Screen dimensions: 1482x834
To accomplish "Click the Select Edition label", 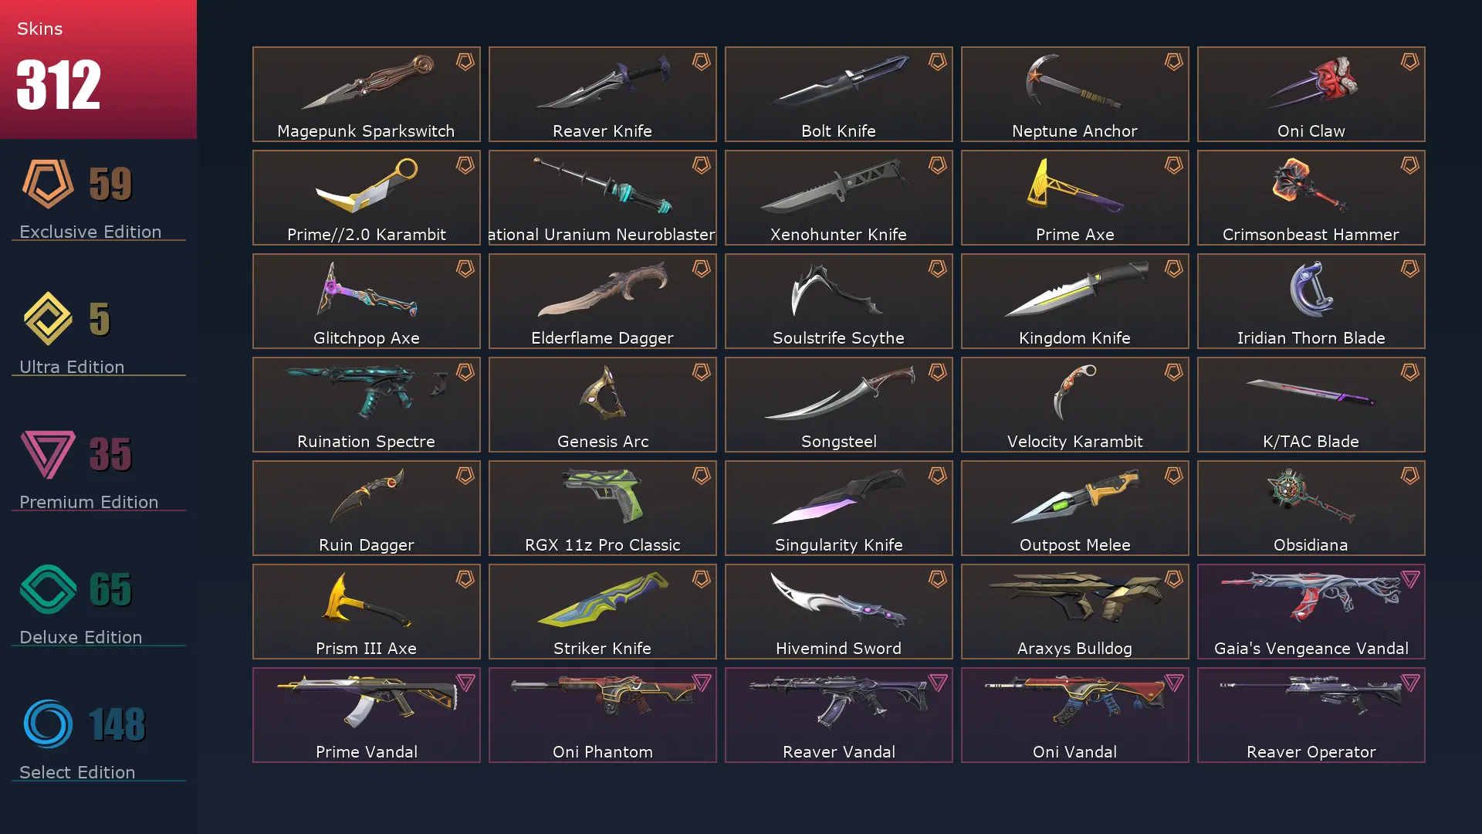I will pos(77,772).
